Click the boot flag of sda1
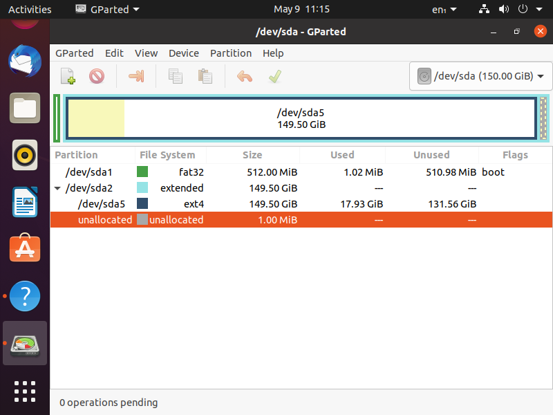Image resolution: width=553 pixels, height=415 pixels. pyautogui.click(x=493, y=172)
